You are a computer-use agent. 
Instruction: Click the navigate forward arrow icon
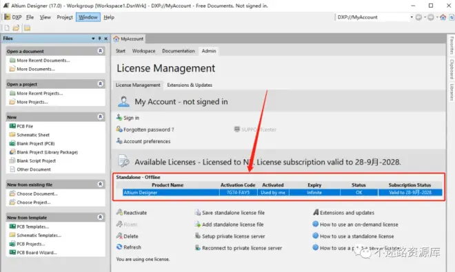431,17
